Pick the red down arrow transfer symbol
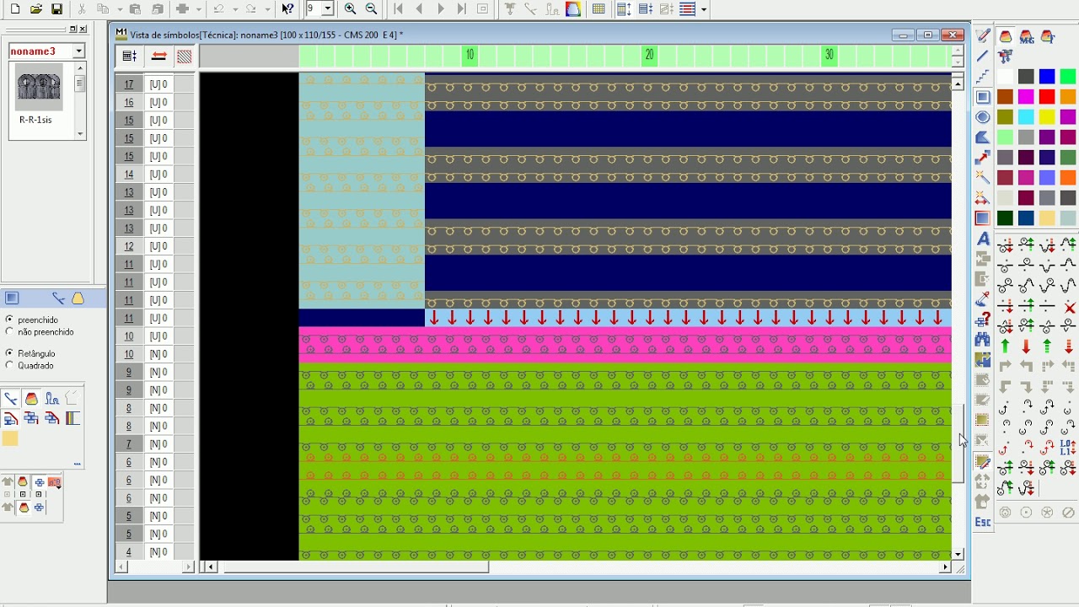The height and width of the screenshot is (607, 1079). pos(1026,346)
